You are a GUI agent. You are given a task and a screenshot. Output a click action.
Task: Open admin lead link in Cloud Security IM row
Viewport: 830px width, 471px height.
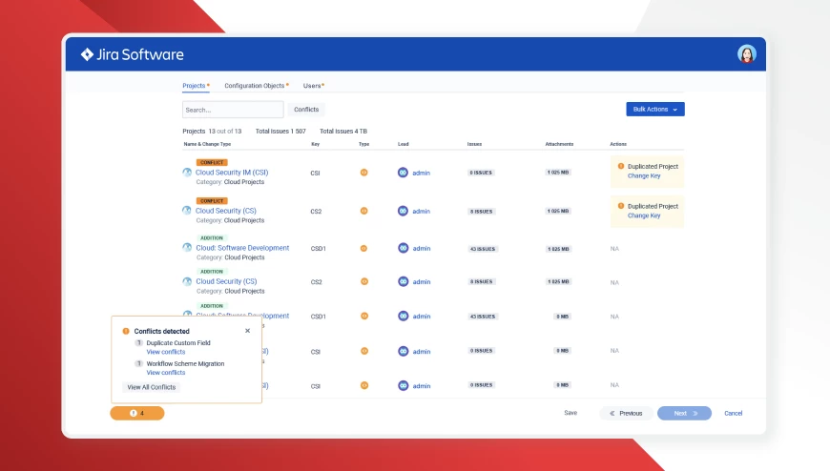[x=422, y=174]
